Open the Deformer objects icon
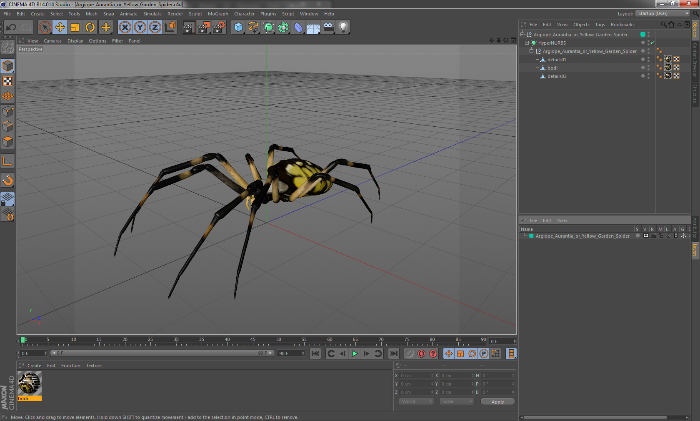This screenshot has height=421, width=700. pyautogui.click(x=298, y=28)
